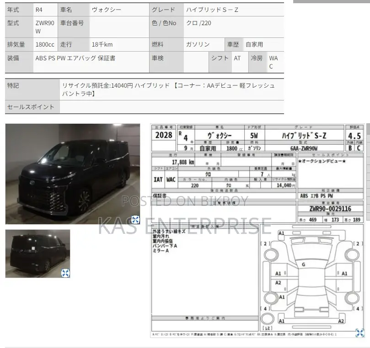Click the 17,808 km reading on sheet
The width and height of the screenshot is (370, 348).
[183, 162]
